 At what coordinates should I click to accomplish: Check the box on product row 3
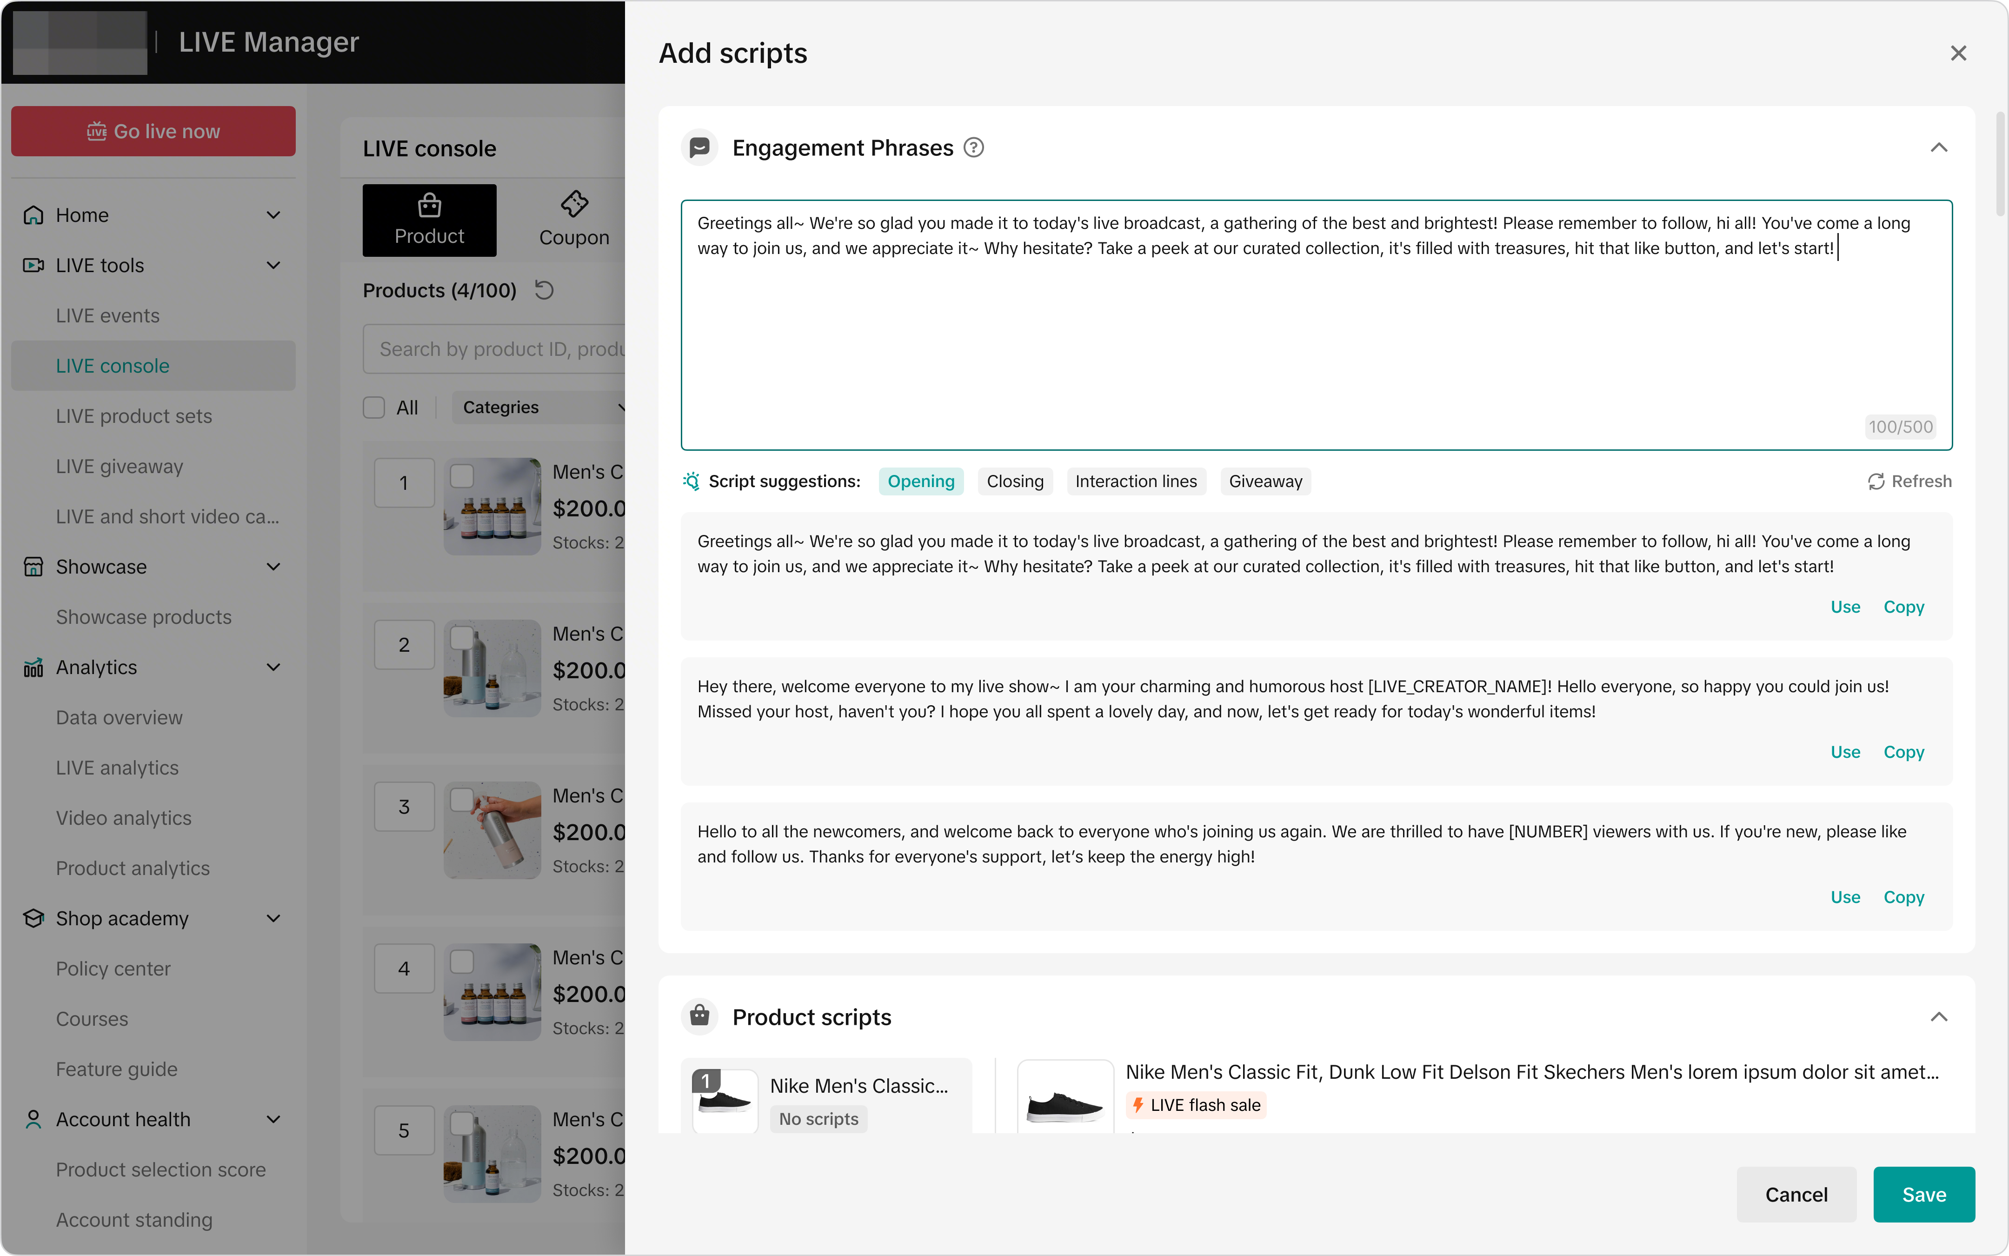[x=462, y=800]
